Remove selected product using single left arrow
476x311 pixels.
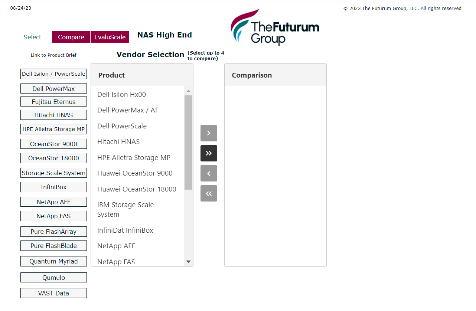click(x=209, y=173)
